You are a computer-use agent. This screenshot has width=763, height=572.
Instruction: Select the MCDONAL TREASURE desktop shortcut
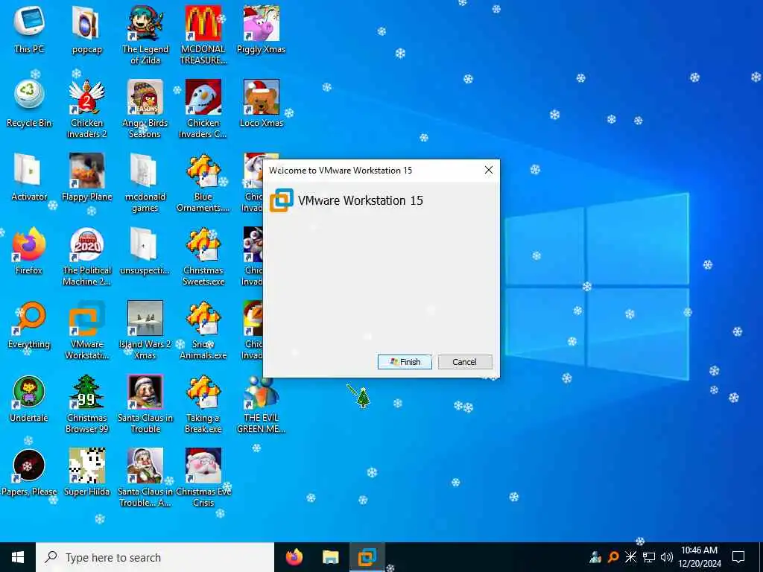[x=203, y=35]
